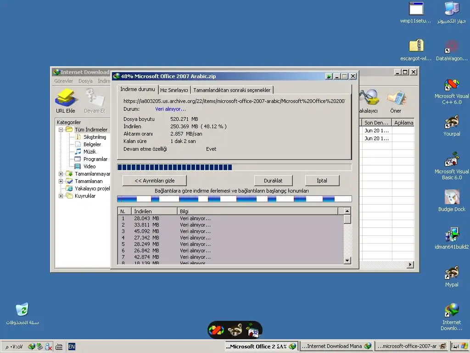Viewport: 470px width, 353px height.
Task: Click the raccoon Mypal icon in the dock
Action: tap(235, 330)
